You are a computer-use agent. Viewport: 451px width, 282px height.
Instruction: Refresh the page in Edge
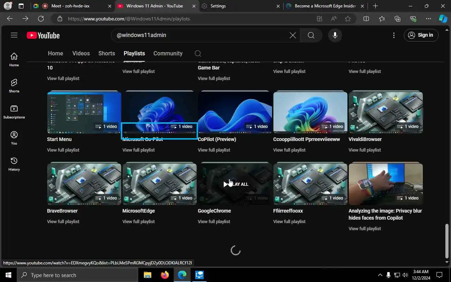[41, 19]
